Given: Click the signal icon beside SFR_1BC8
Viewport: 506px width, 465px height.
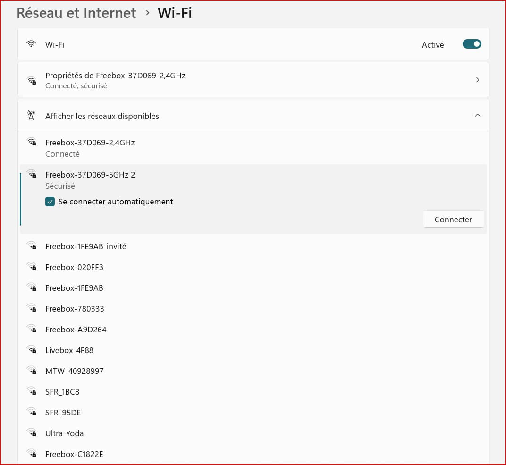Looking at the screenshot, I should [x=32, y=392].
